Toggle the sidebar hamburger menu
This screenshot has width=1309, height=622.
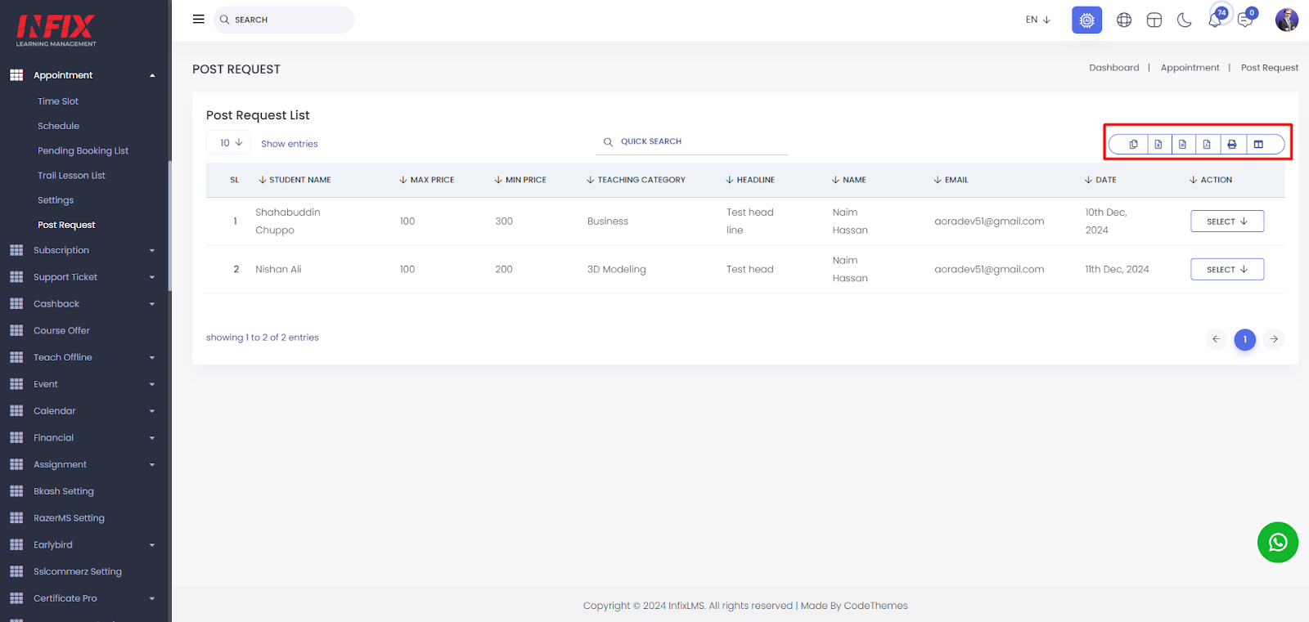point(198,19)
